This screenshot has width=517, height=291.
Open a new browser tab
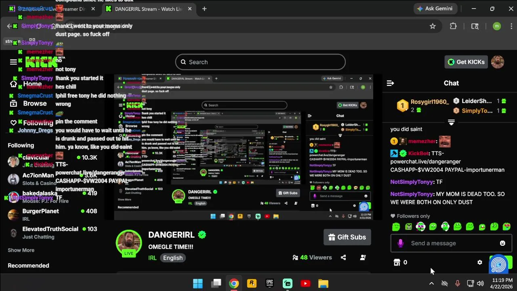(204, 9)
